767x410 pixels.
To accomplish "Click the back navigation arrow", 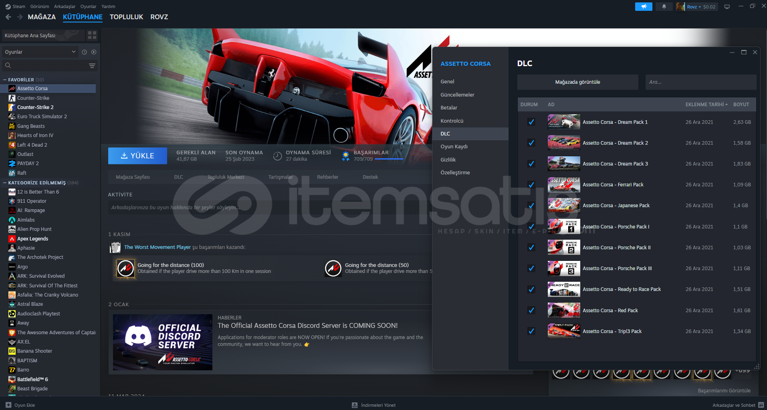I will pyautogui.click(x=8, y=17).
